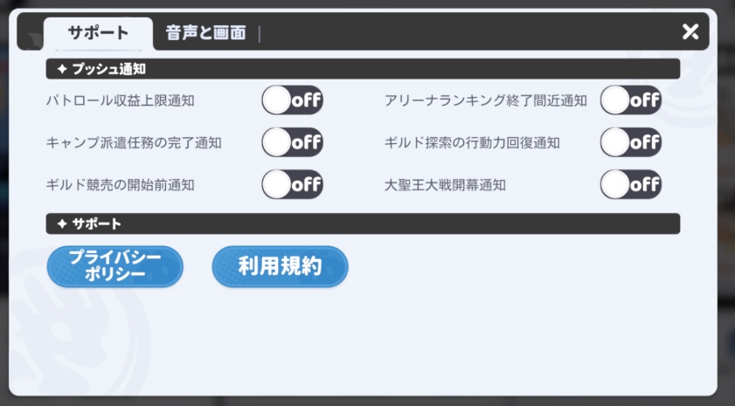The height and width of the screenshot is (406, 735).
Task: Click the パトロール収益上限通知 label text
Action: tap(120, 100)
